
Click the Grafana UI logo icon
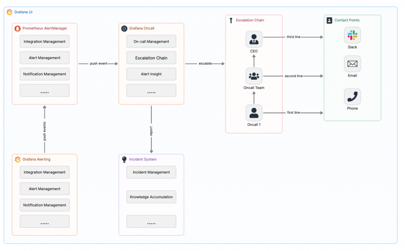[9, 12]
